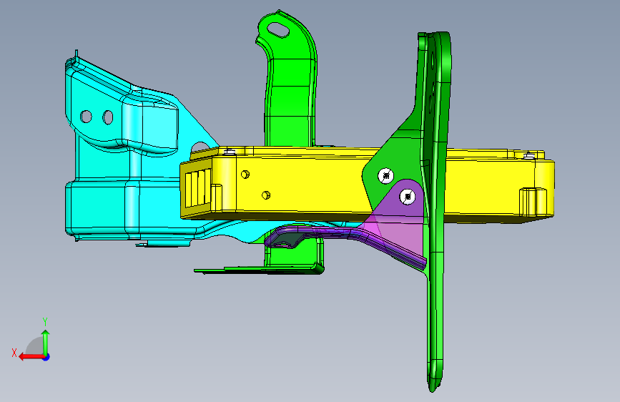Click the blue Z axis dot of triad
Screen dimensions: 620x402
pyautogui.click(x=46, y=357)
